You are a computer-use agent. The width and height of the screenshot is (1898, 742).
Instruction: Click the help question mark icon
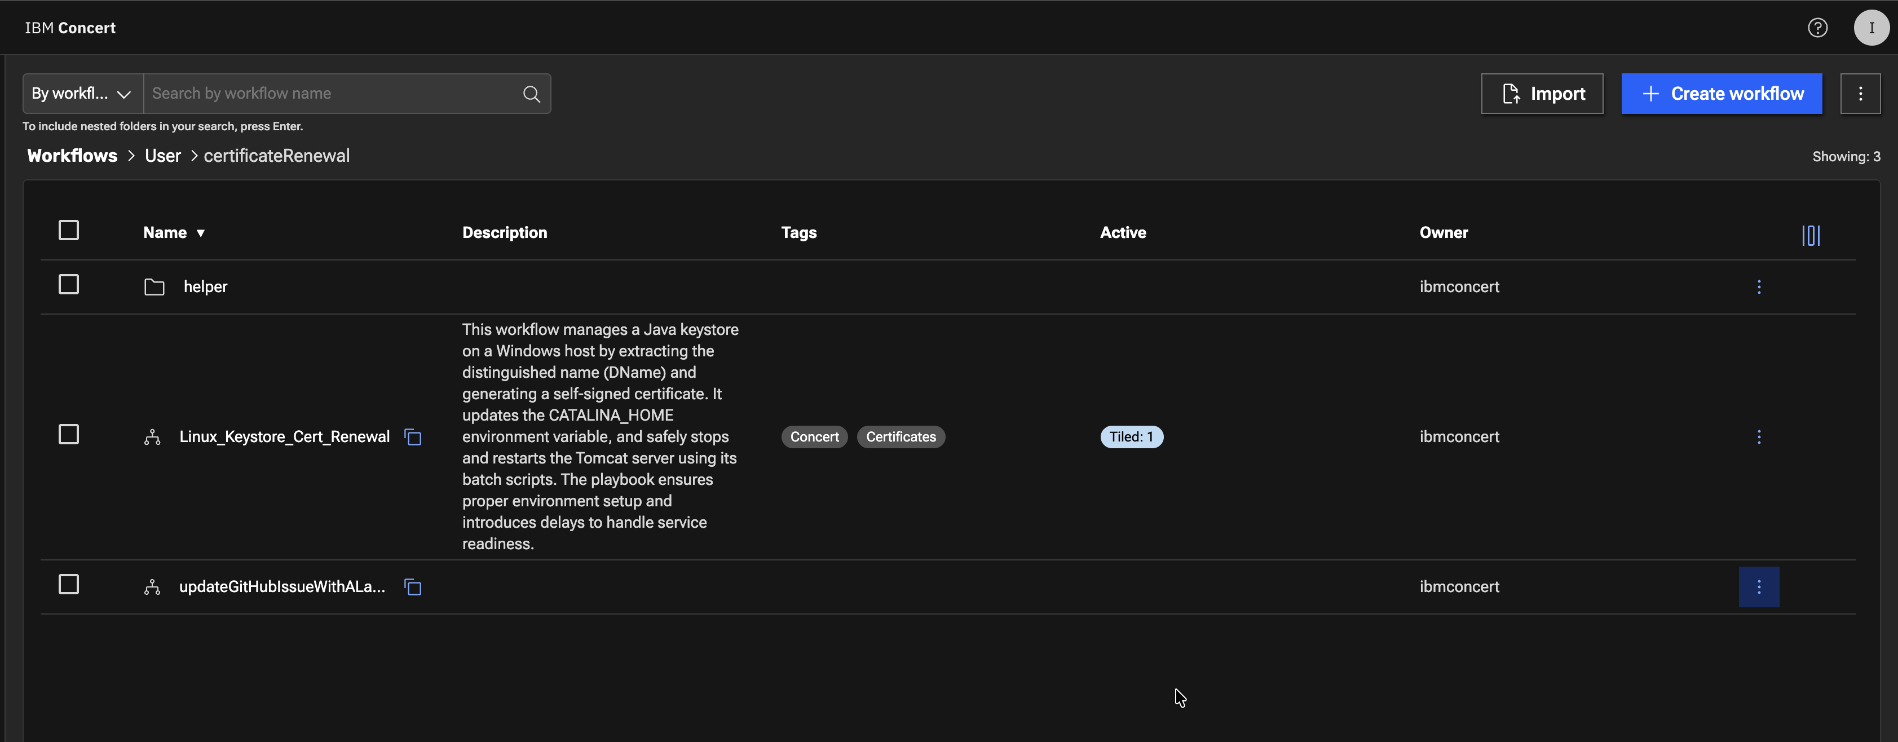pos(1817,28)
